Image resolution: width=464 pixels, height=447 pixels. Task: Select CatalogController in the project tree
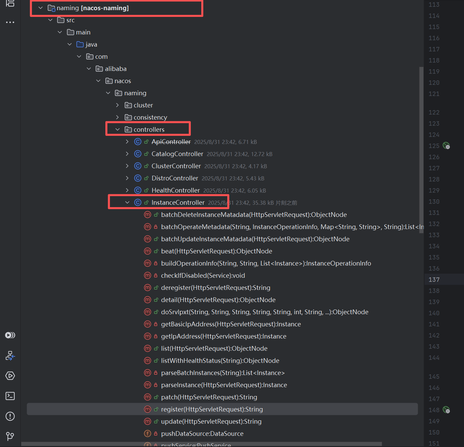tap(177, 154)
